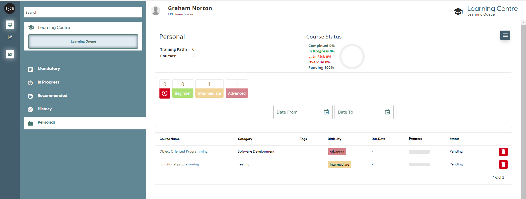Open the Object Oriented Programming course link

184,152
